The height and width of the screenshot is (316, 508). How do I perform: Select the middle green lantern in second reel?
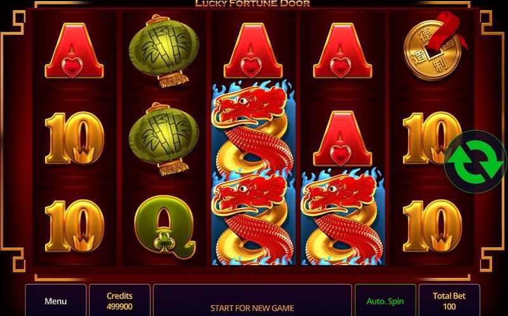164,139
